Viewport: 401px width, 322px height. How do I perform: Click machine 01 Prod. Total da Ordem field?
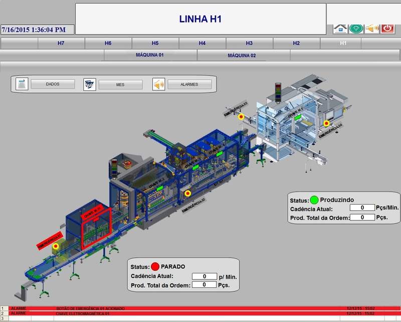(204, 284)
